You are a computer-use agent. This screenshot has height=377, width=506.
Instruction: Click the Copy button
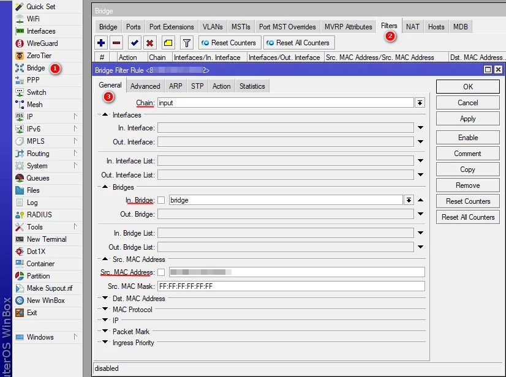pyautogui.click(x=468, y=170)
